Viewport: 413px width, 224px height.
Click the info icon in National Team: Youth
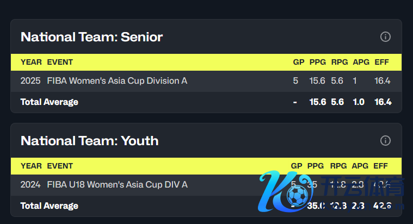pyautogui.click(x=385, y=141)
